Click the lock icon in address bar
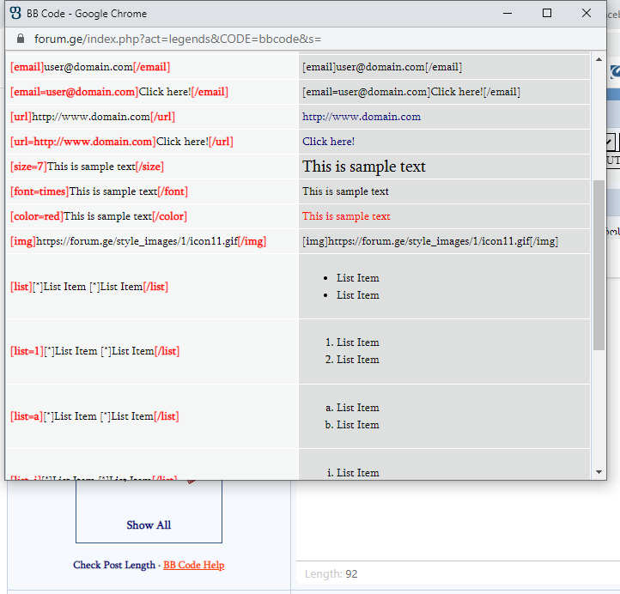The height and width of the screenshot is (594, 620). (21, 39)
